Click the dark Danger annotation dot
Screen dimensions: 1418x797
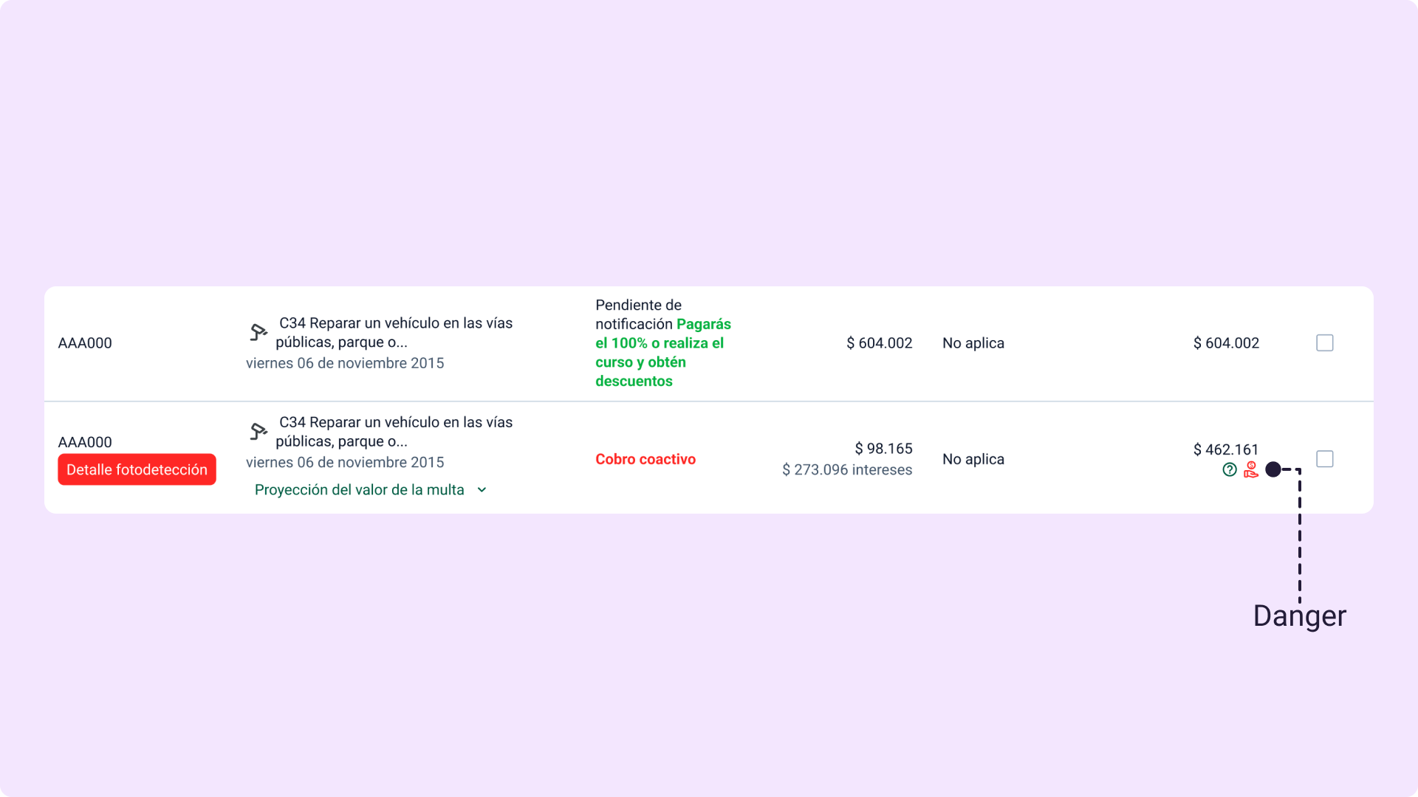coord(1273,469)
